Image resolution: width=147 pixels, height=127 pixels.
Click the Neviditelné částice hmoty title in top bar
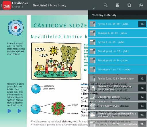pyautogui.click(x=49, y=5)
